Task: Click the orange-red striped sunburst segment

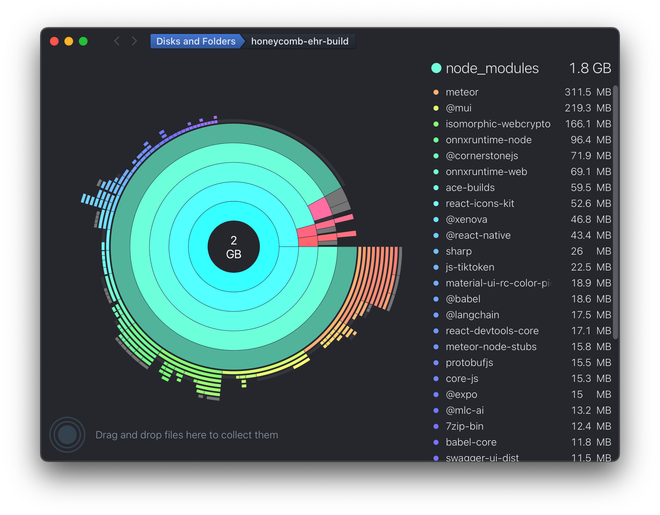Action: 378,275
